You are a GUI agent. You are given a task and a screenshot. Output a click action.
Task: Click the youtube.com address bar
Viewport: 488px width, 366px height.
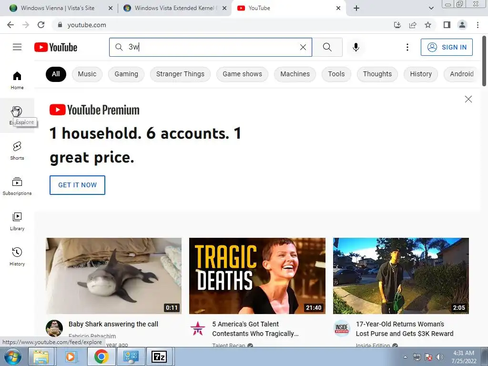221,25
